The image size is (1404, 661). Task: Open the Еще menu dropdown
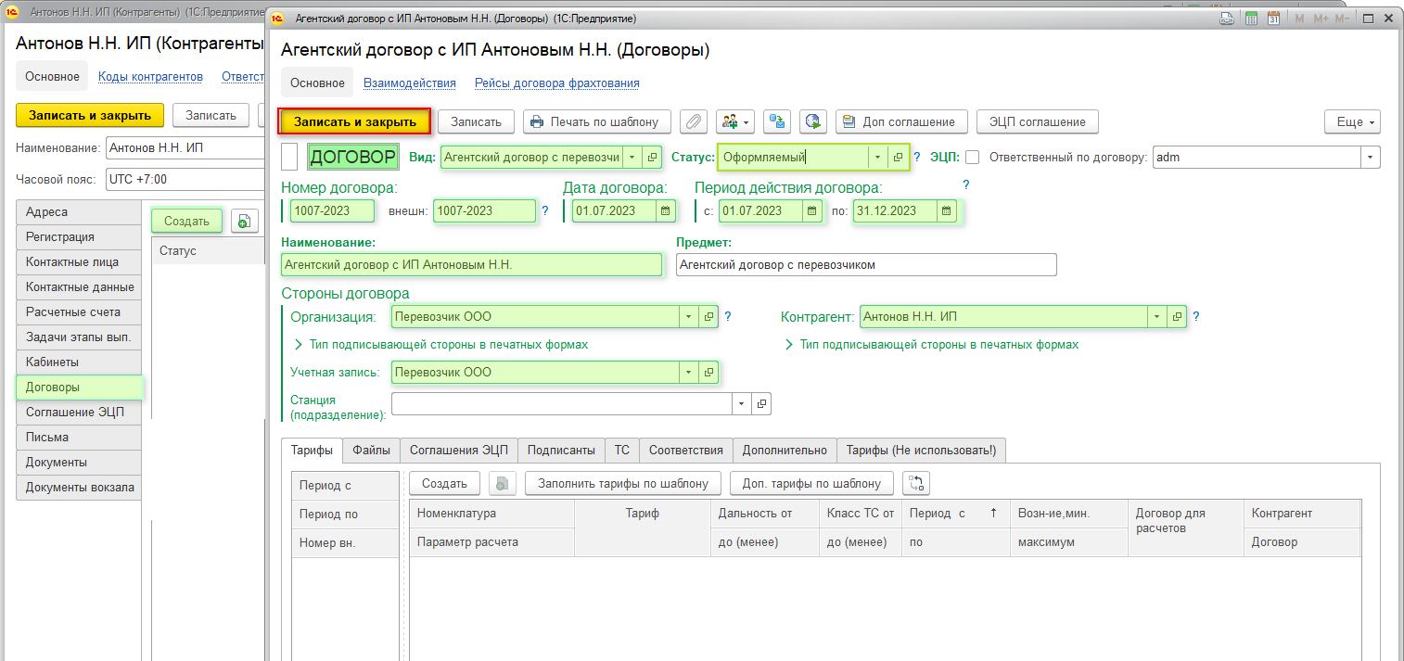(x=1352, y=121)
